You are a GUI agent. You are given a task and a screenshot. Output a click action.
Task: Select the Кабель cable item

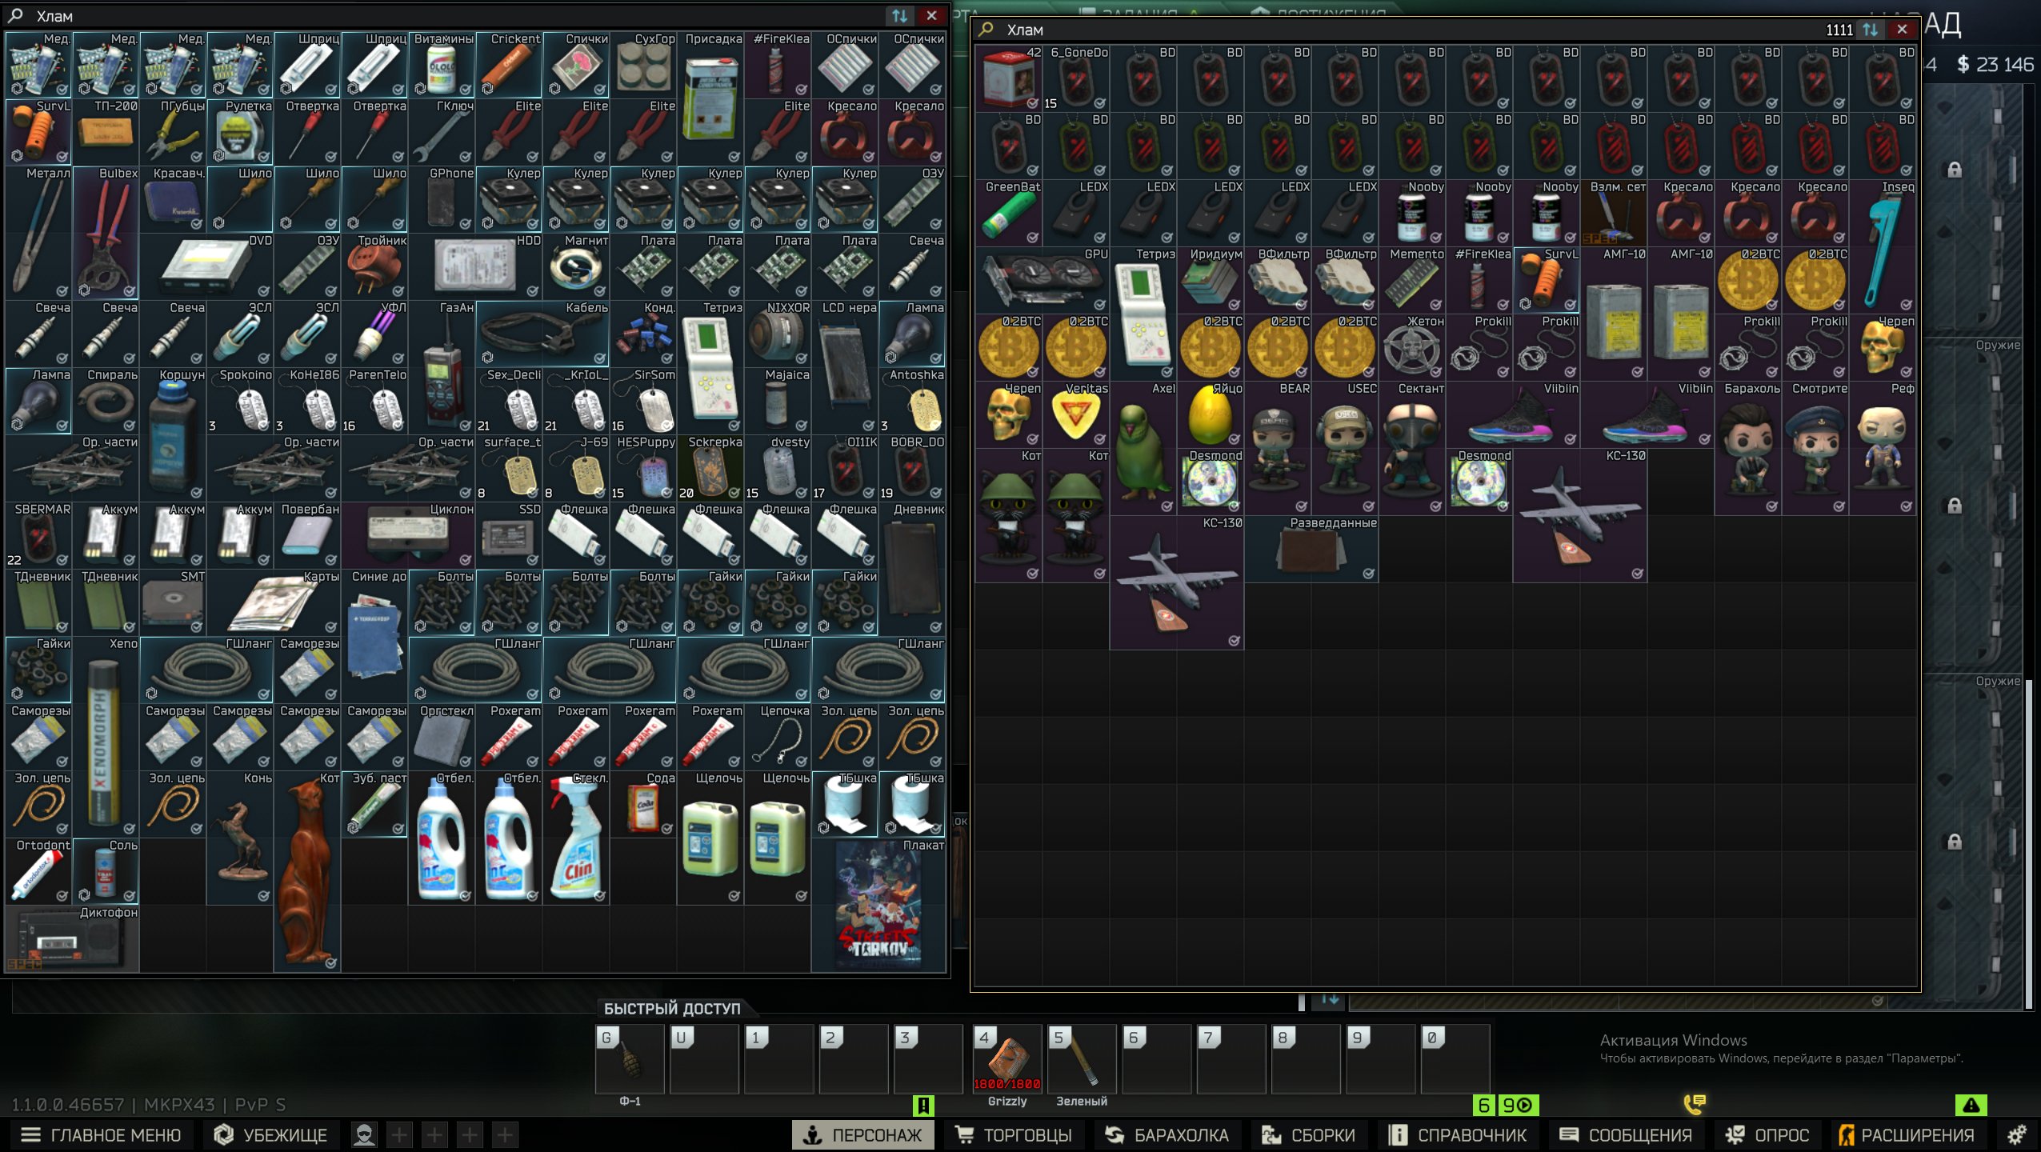543,334
